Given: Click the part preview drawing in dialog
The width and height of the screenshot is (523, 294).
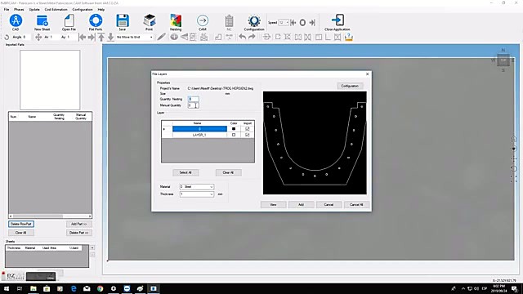Looking at the screenshot, I should pos(315,143).
